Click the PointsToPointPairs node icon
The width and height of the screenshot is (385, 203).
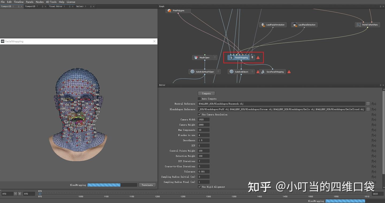coord(359,25)
